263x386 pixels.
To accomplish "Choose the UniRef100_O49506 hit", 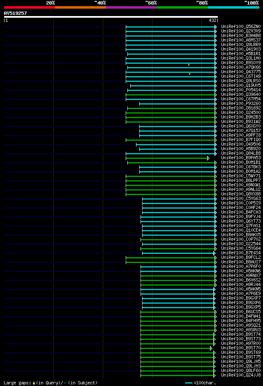I will click(241, 144).
